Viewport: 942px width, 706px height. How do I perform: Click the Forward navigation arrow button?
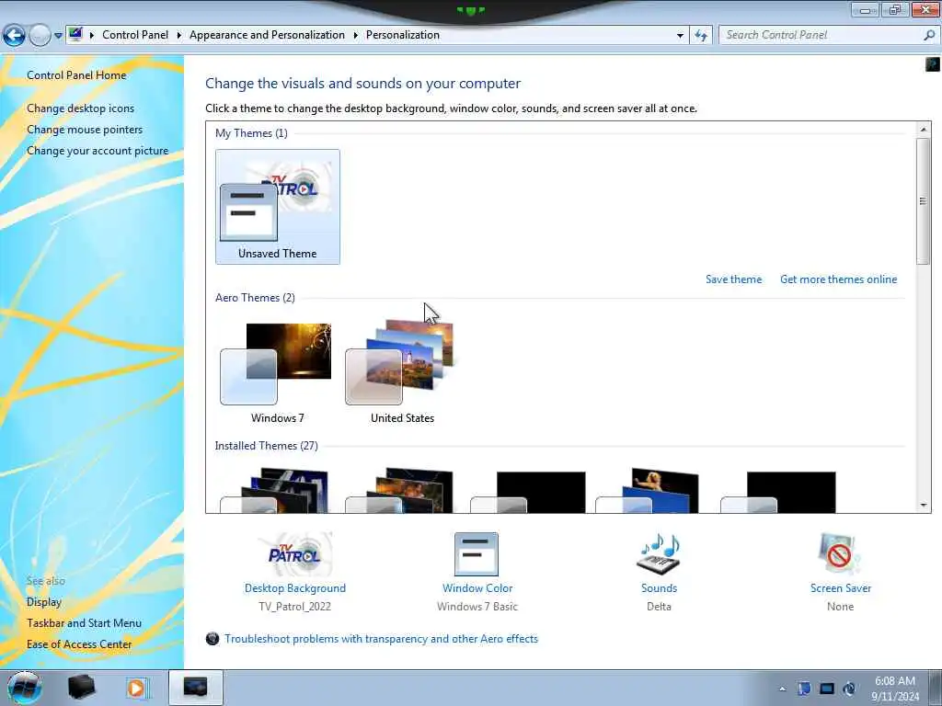(40, 36)
